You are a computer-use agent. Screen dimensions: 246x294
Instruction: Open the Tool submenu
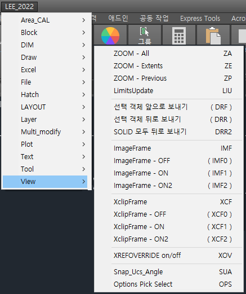[x=45, y=169]
